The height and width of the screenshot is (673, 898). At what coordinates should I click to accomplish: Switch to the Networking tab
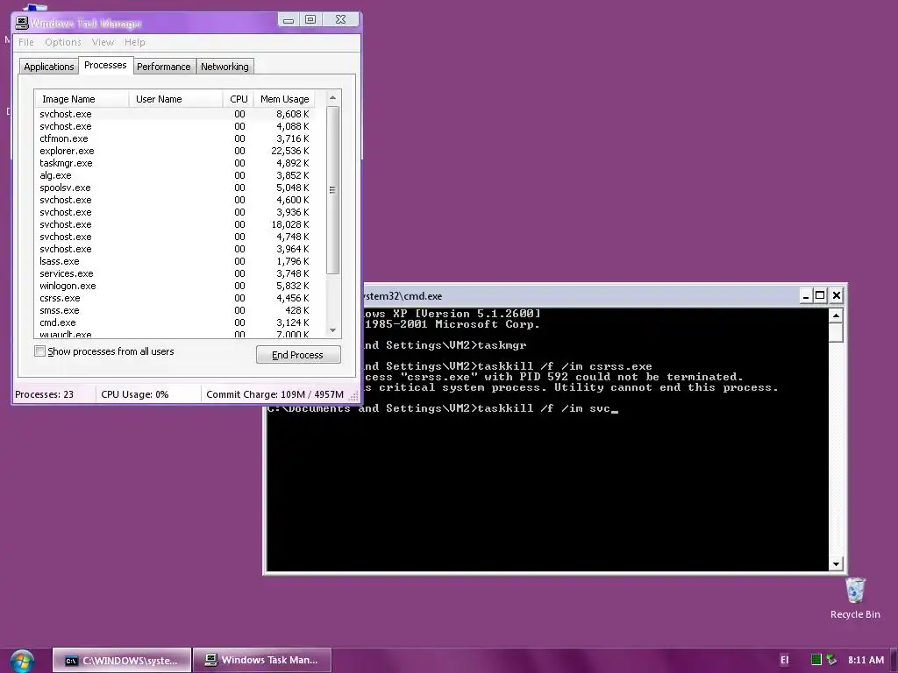224,67
